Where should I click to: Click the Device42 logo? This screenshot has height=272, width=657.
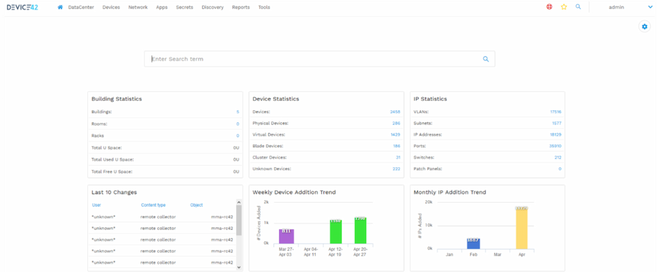(22, 7)
